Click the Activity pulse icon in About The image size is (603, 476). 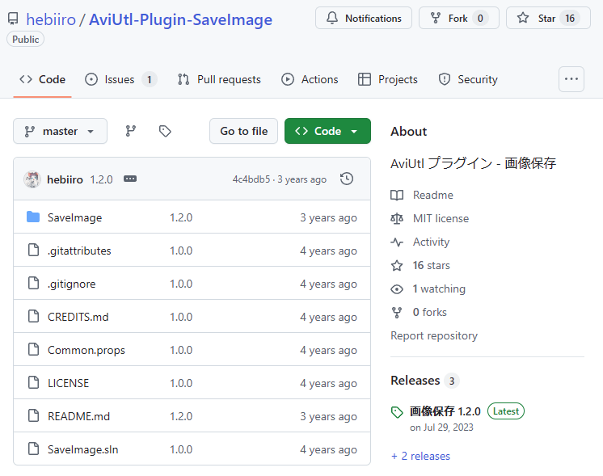(397, 242)
